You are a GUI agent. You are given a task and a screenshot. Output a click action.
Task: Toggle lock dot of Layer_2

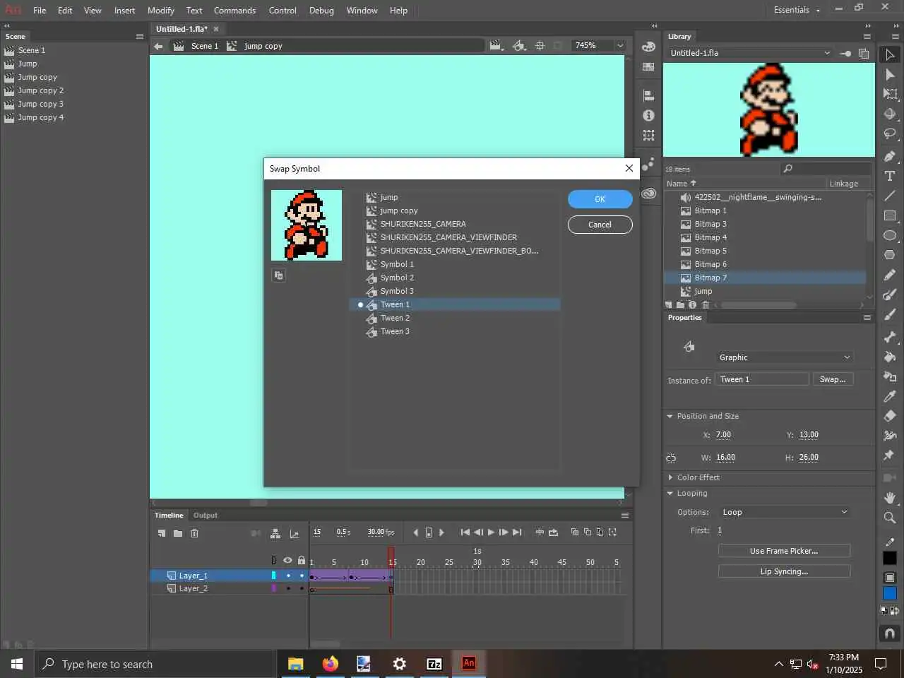302,588
